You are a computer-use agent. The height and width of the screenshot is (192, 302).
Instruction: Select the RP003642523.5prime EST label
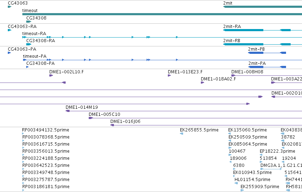(x=46, y=165)
